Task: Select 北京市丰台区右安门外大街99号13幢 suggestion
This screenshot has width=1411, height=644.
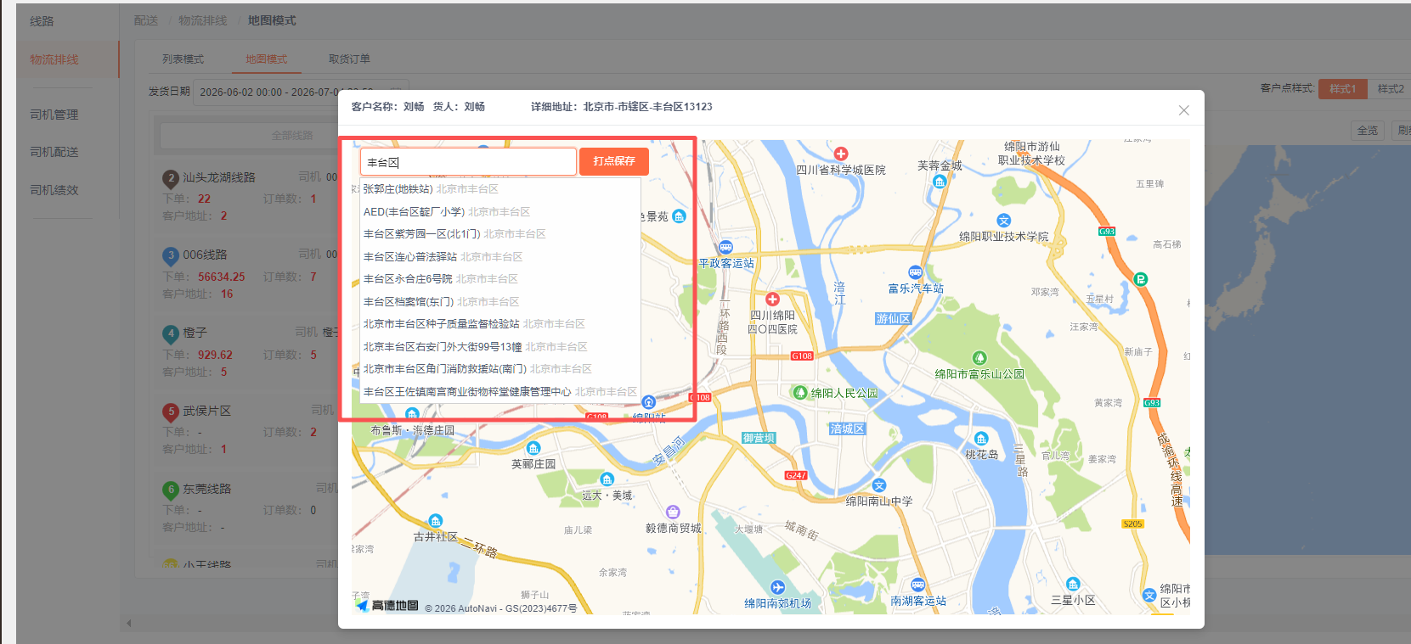Action: (x=499, y=346)
